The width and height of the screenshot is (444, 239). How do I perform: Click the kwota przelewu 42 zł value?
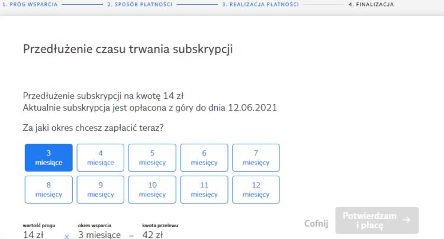click(152, 234)
